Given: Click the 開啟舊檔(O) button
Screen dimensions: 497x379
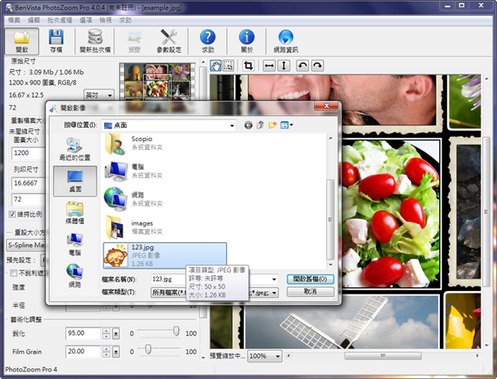Looking at the screenshot, I should point(311,279).
